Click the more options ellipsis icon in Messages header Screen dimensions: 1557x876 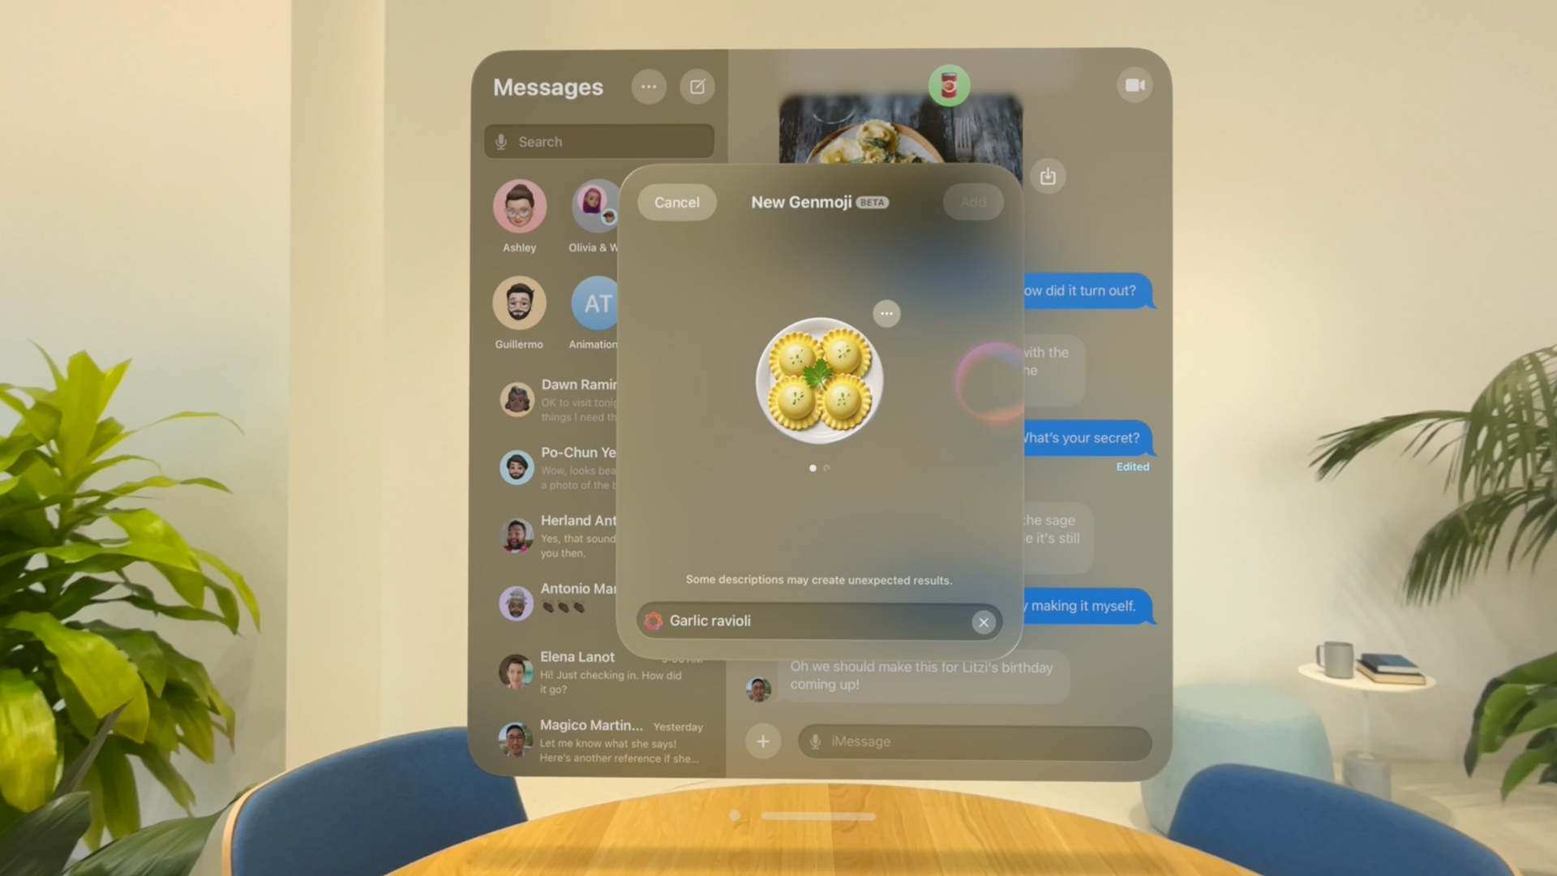pyautogui.click(x=648, y=85)
